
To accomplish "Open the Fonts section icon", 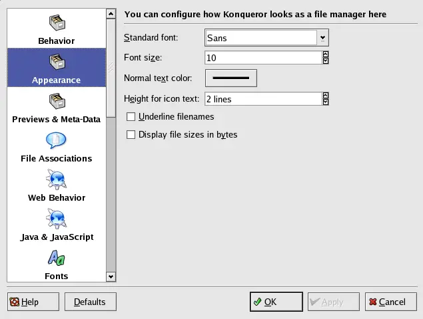I will (57, 258).
